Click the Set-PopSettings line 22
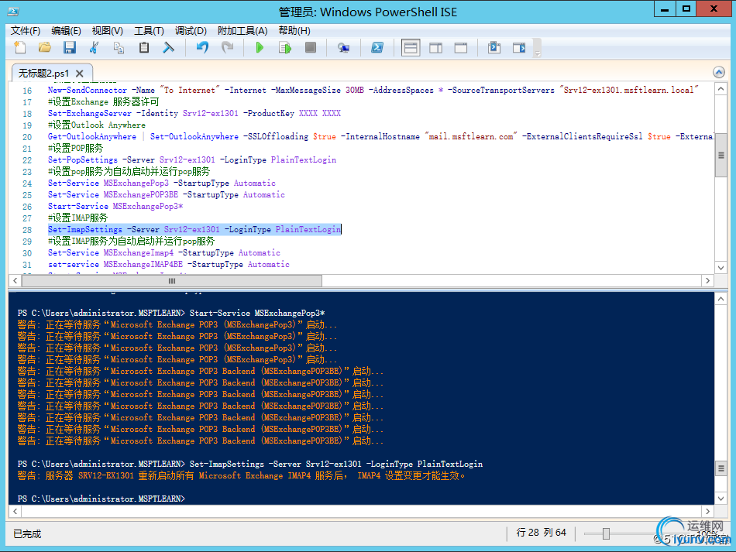Viewport: 736px width, 552px height. (192, 160)
